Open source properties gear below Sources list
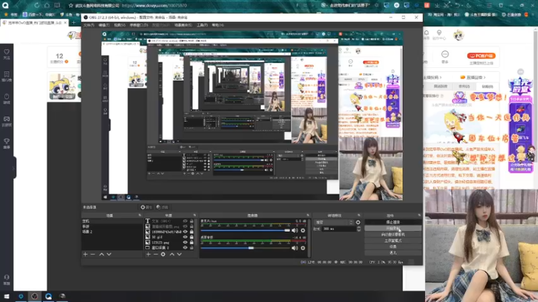The width and height of the screenshot is (538, 302). 163,254
